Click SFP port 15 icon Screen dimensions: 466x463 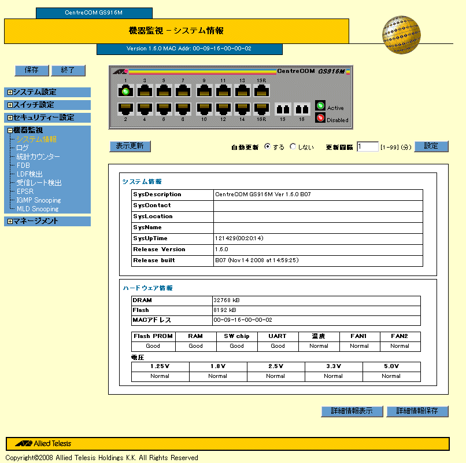283,109
